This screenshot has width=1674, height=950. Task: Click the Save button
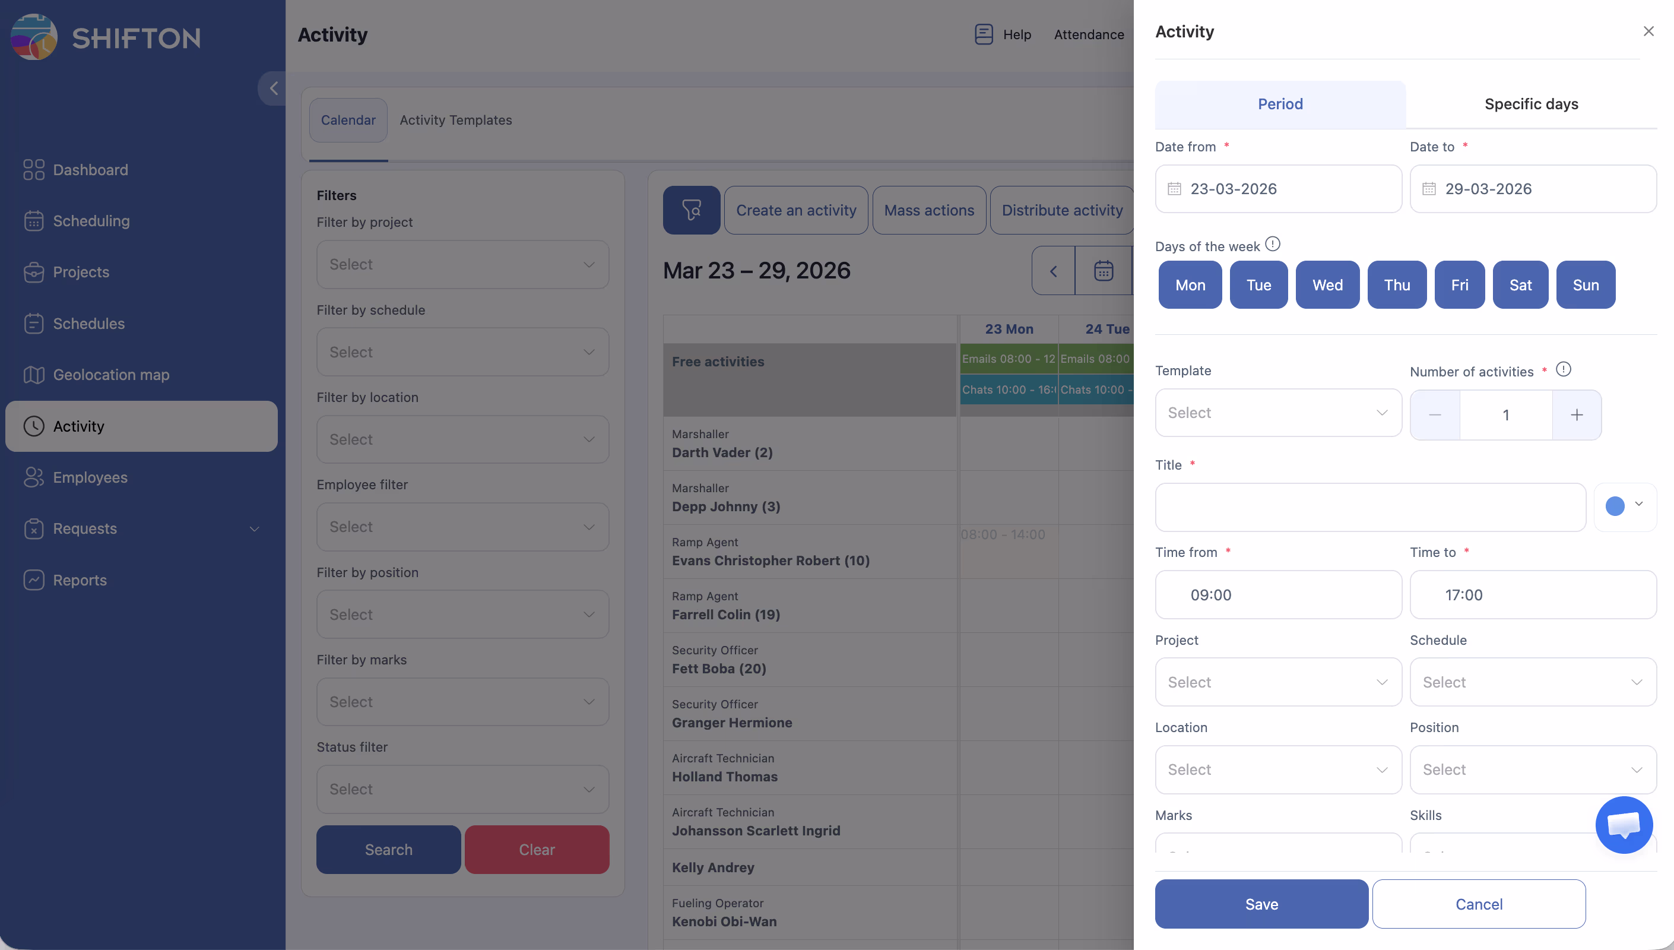tap(1261, 904)
